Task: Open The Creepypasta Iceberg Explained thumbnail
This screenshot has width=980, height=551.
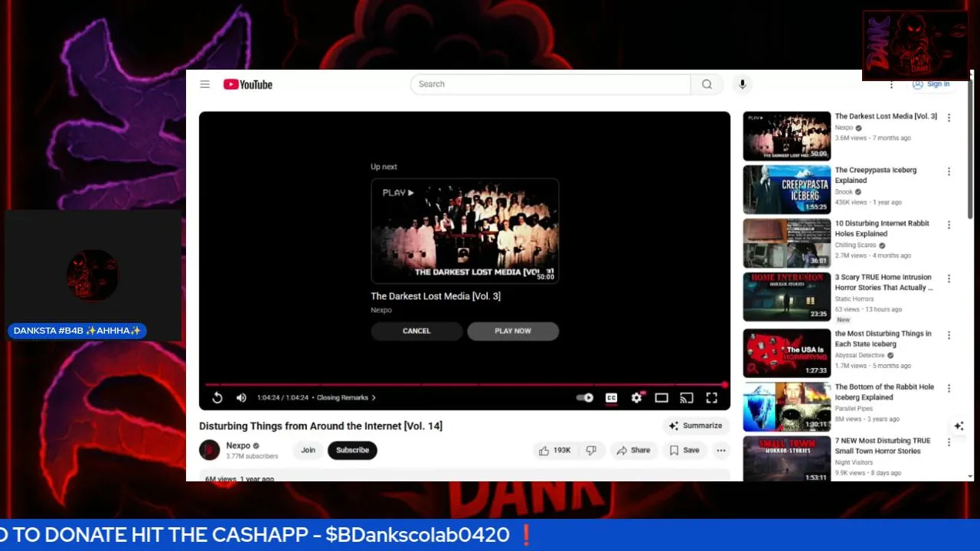Action: [x=786, y=190]
